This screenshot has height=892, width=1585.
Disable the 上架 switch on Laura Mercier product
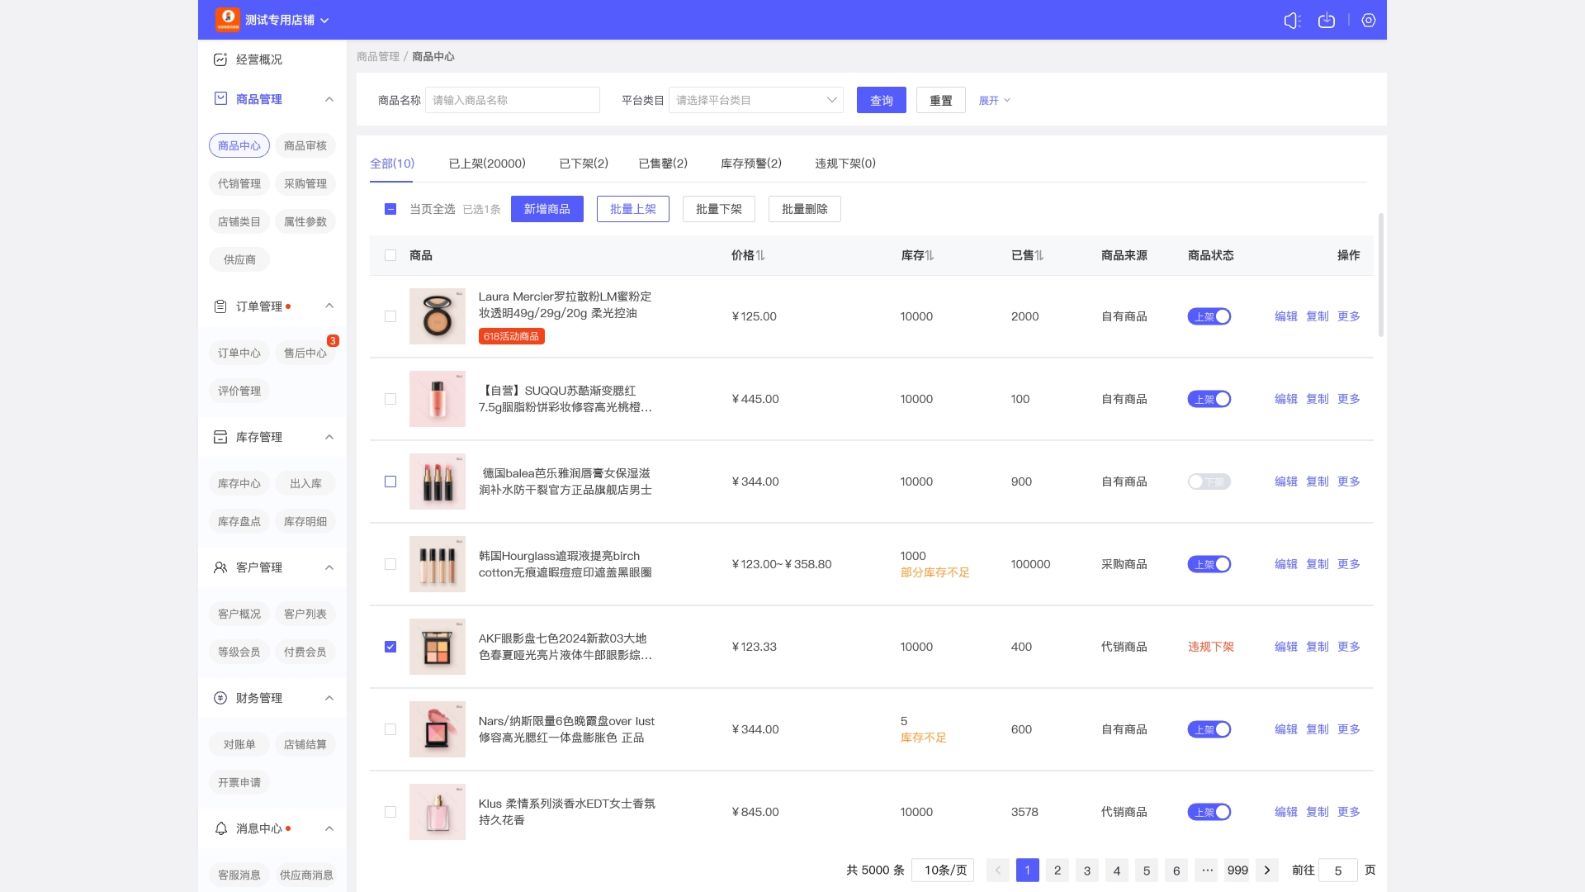[1209, 316]
